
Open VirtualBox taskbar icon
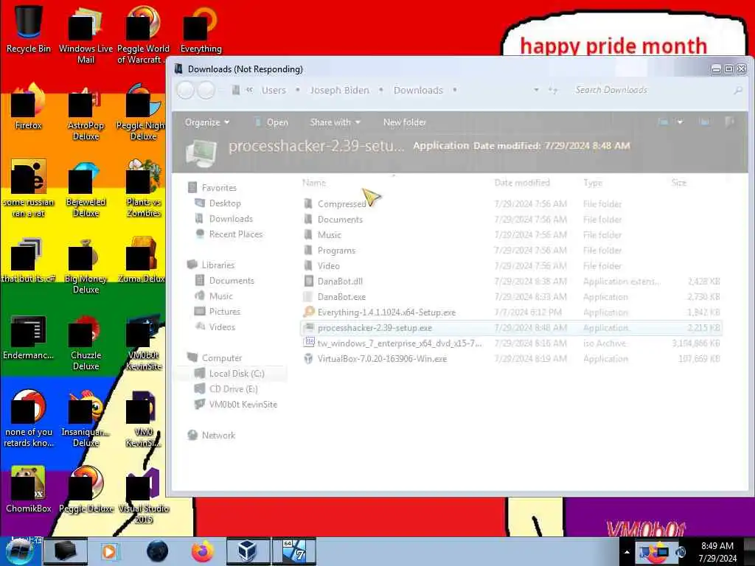coord(248,551)
